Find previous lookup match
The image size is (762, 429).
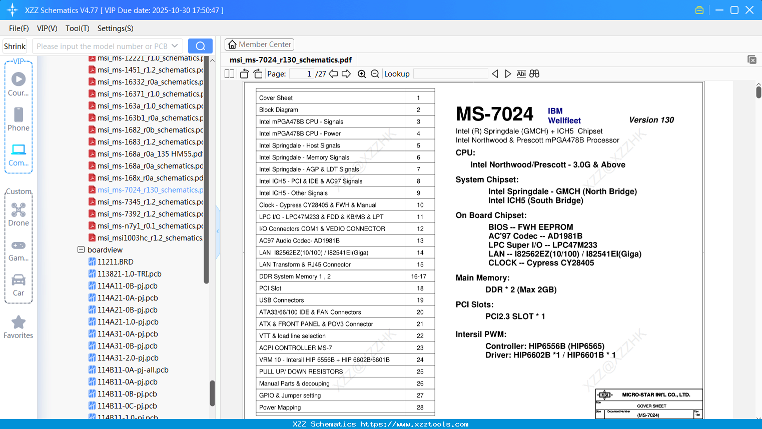[495, 74]
